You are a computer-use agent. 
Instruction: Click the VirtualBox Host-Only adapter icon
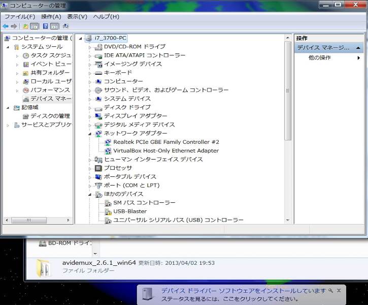pyautogui.click(x=108, y=151)
